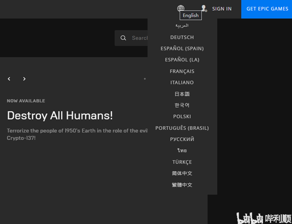The width and height of the screenshot is (292, 224).
Task: Select Traditional Chinese 繁體中文
Action: (182, 185)
